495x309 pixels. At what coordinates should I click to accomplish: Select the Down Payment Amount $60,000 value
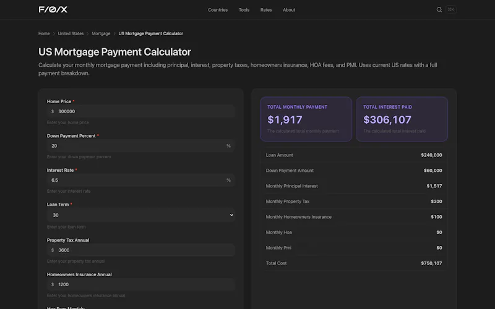click(433, 171)
